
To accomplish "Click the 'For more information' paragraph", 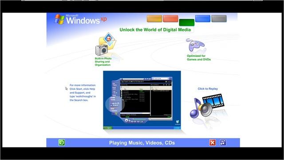I will click(x=83, y=92).
